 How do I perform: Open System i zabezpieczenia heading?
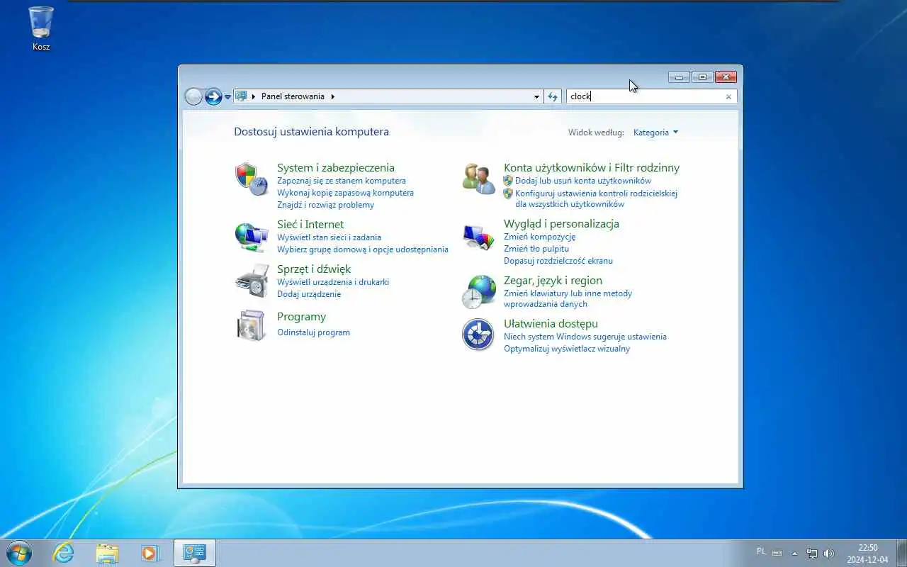click(x=336, y=168)
